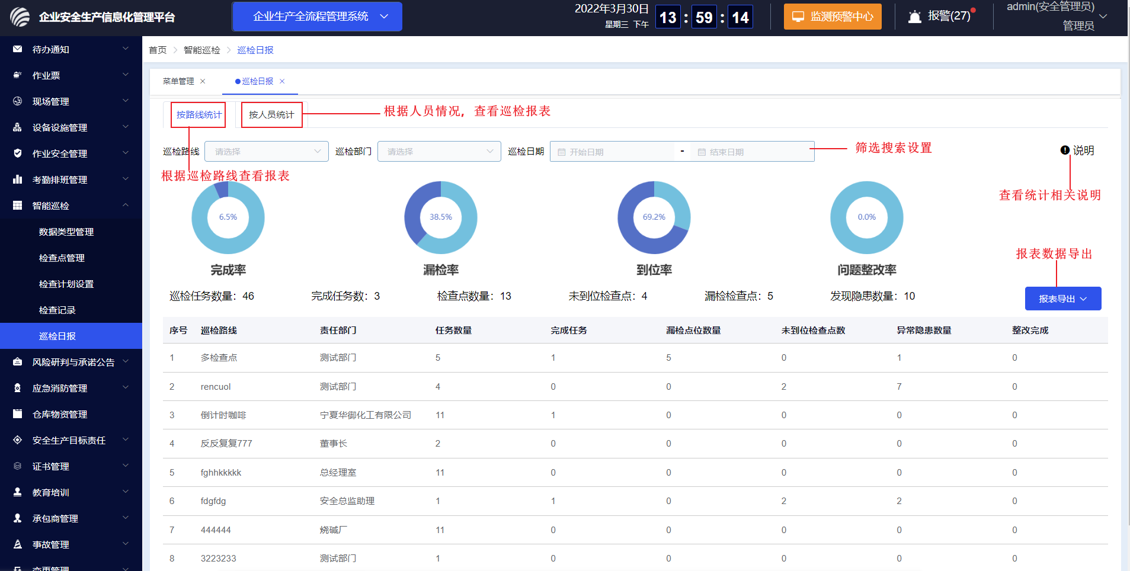Click the monitor icon in 监测预警中心
The width and height of the screenshot is (1130, 571).
tap(798, 17)
